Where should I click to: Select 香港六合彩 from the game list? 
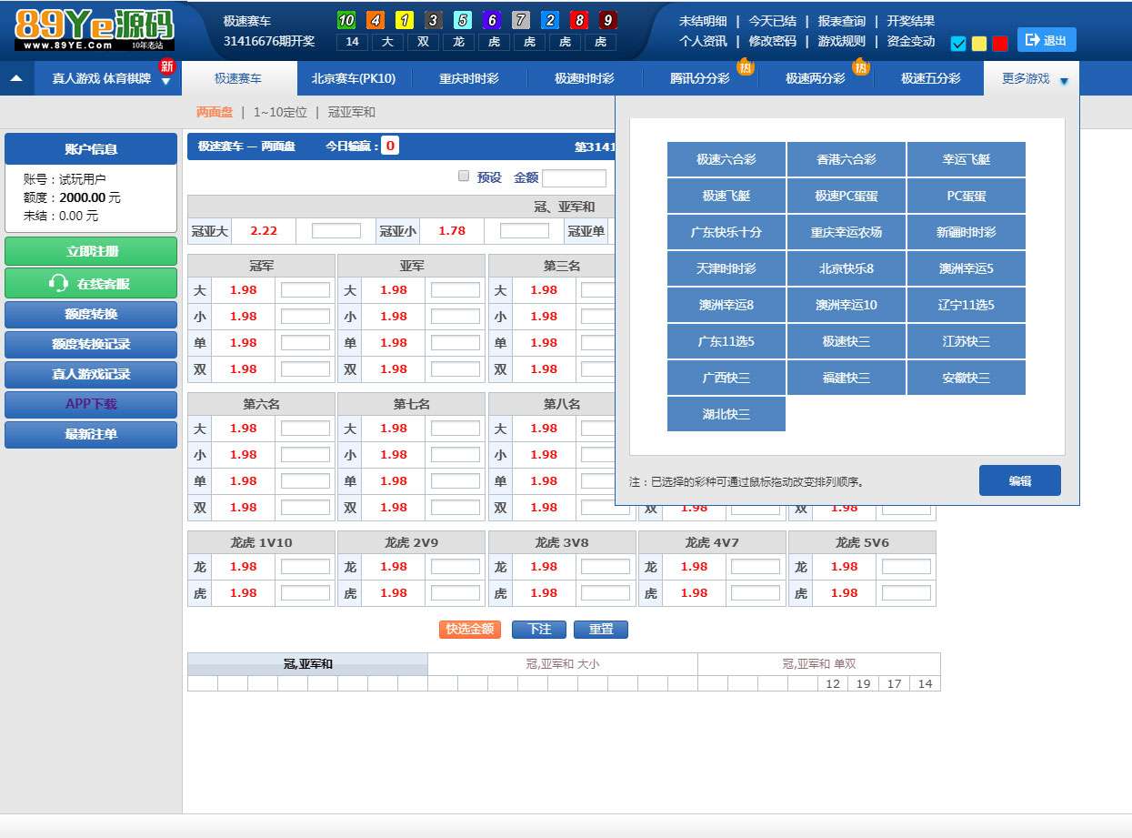click(x=846, y=159)
